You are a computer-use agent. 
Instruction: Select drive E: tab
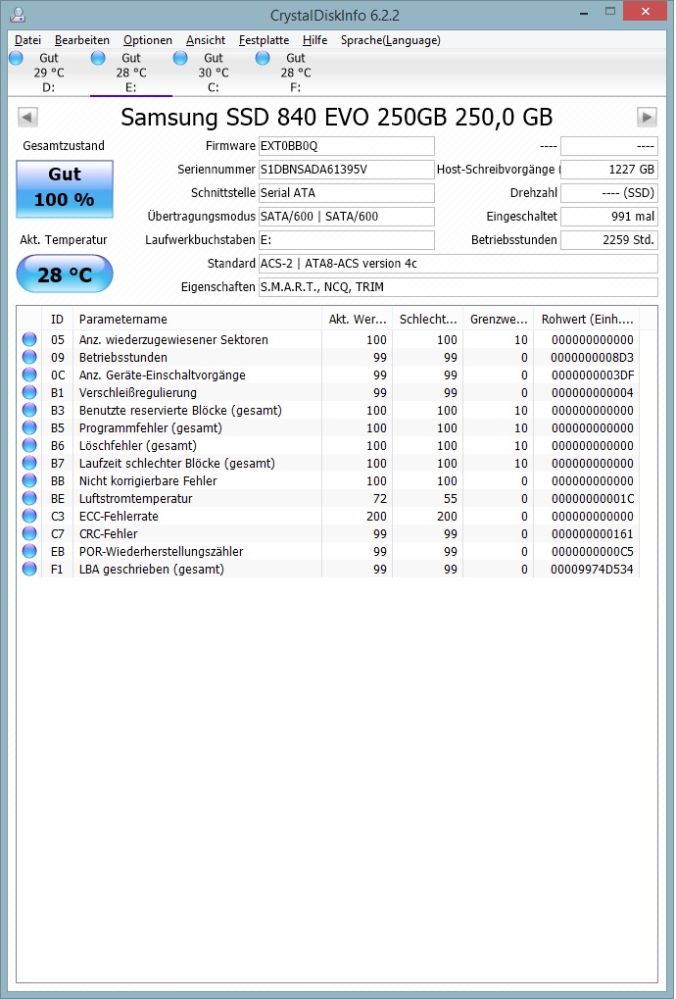(x=131, y=73)
